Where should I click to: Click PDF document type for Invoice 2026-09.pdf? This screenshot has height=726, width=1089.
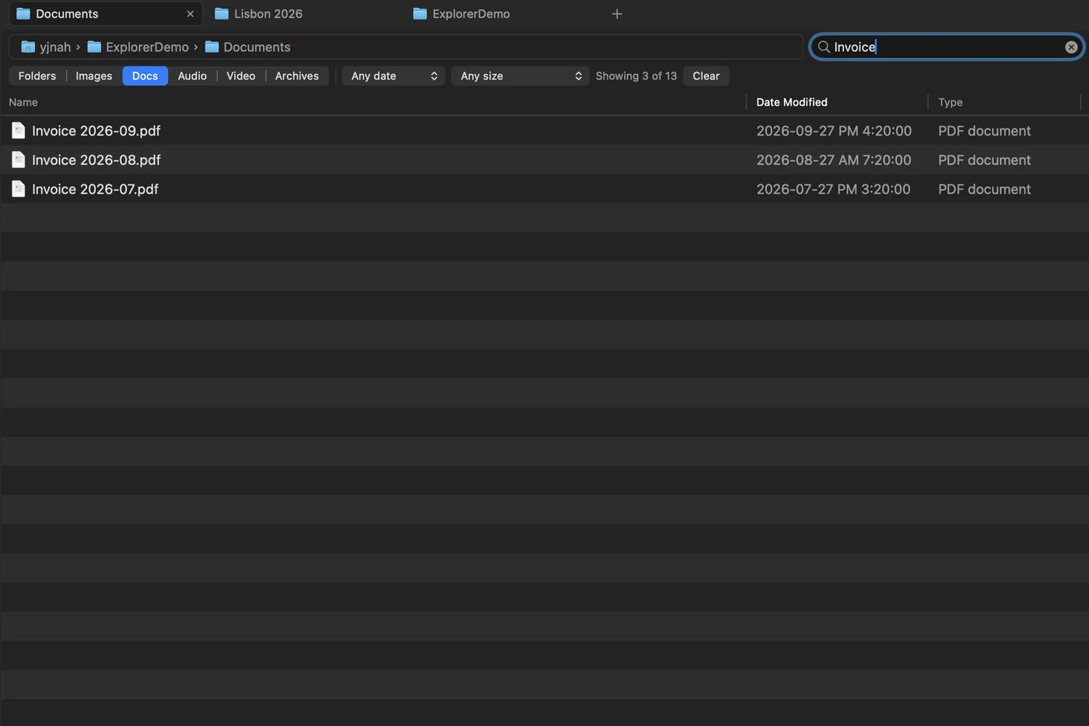[x=984, y=131]
